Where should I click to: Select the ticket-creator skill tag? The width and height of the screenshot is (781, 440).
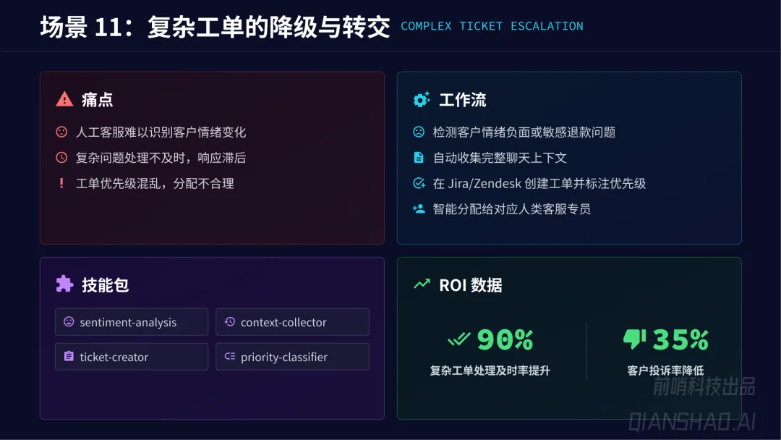point(131,357)
